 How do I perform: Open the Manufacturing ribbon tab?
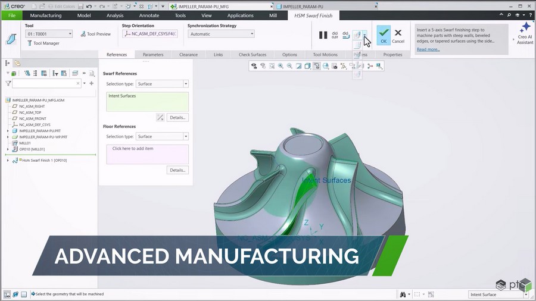pyautogui.click(x=46, y=15)
